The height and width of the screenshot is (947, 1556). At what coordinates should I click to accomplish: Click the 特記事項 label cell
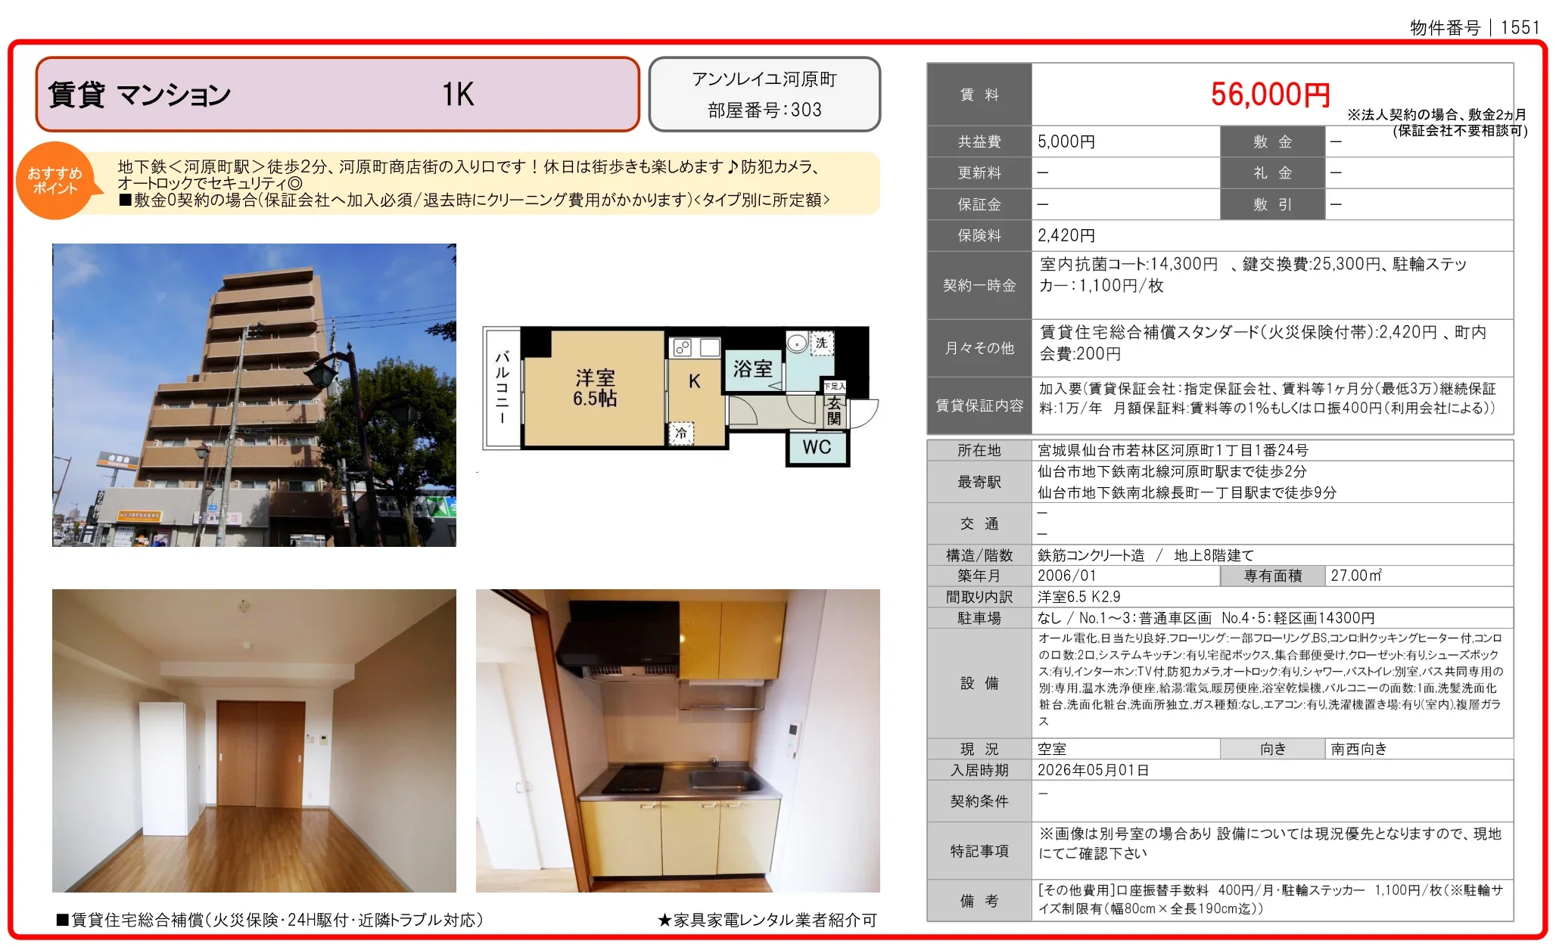tap(979, 851)
